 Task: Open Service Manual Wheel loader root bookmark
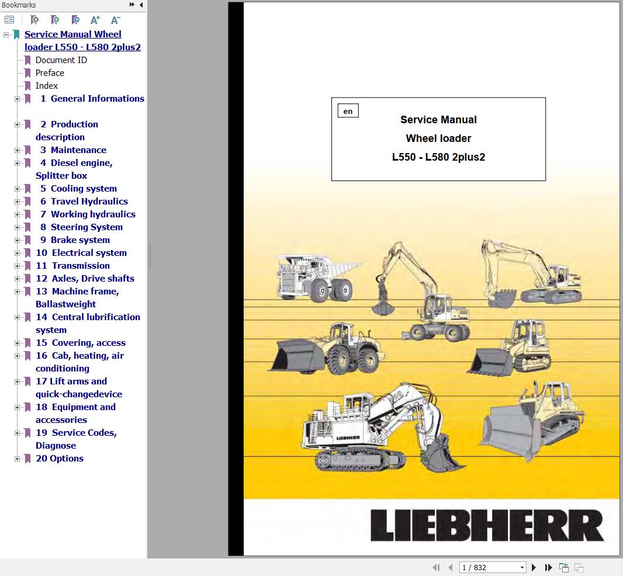(82, 40)
